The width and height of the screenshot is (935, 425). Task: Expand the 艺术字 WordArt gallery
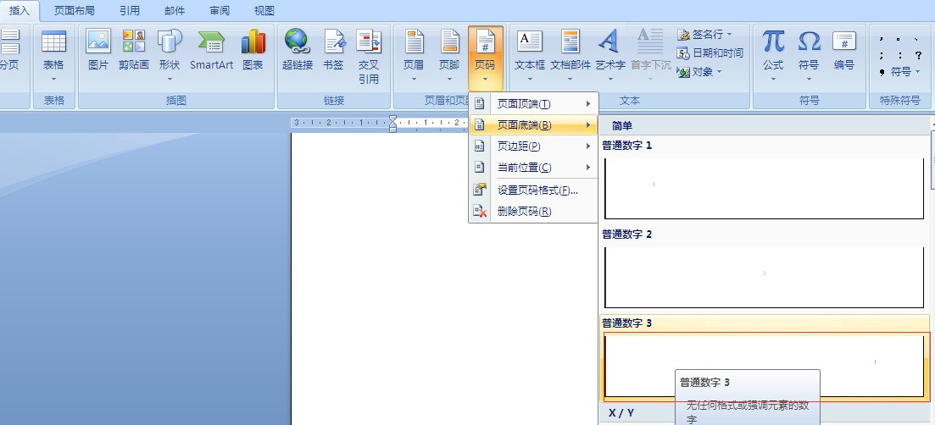click(x=609, y=56)
